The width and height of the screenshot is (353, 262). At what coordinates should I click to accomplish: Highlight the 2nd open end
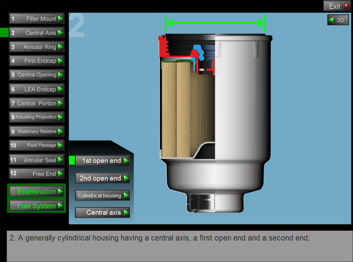(x=102, y=178)
